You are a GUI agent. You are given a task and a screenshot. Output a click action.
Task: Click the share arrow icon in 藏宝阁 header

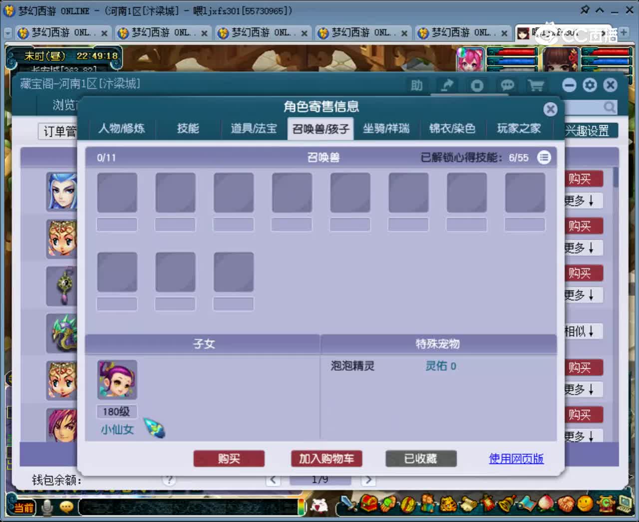tap(447, 85)
